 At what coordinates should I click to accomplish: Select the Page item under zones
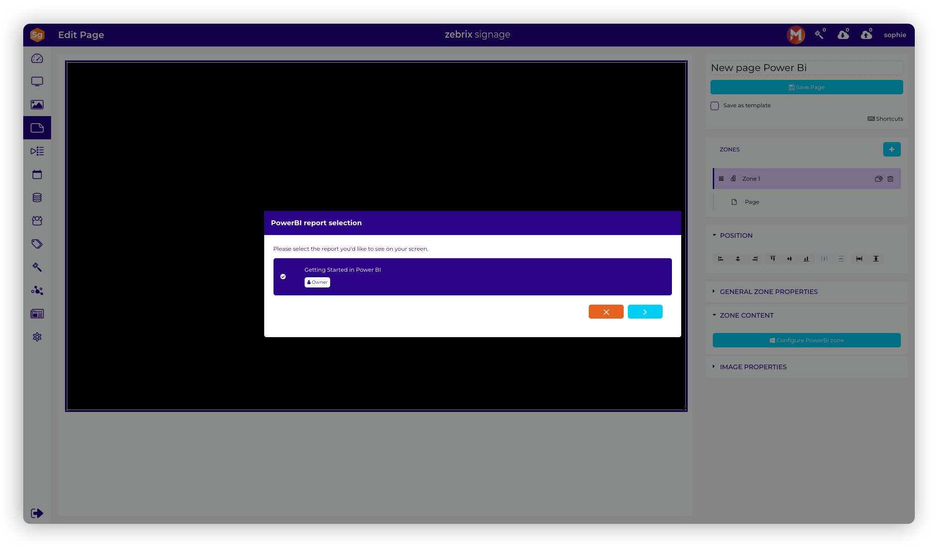click(752, 202)
